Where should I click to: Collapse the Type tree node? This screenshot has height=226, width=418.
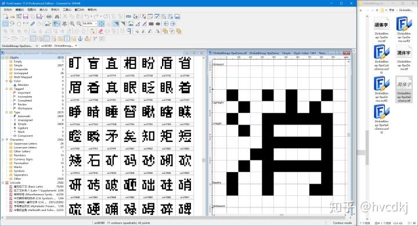[x=6, y=112]
